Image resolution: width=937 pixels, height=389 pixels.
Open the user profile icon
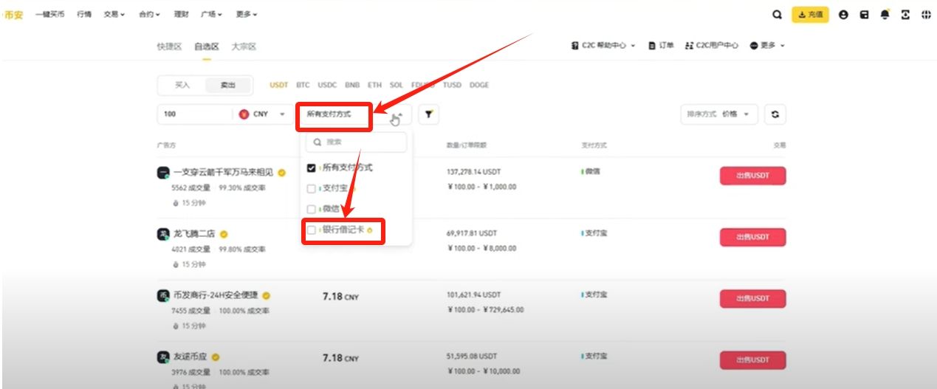coord(843,14)
